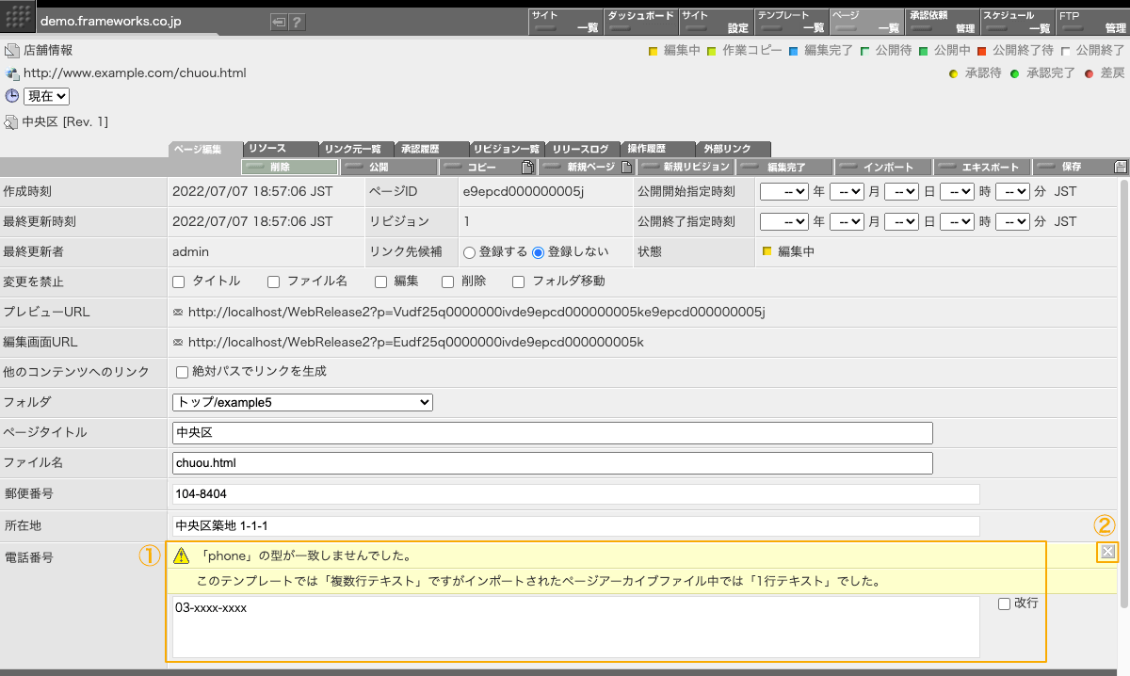Click the envelope icon on the 編集画面URL row
The width and height of the screenshot is (1130, 676).
(179, 342)
